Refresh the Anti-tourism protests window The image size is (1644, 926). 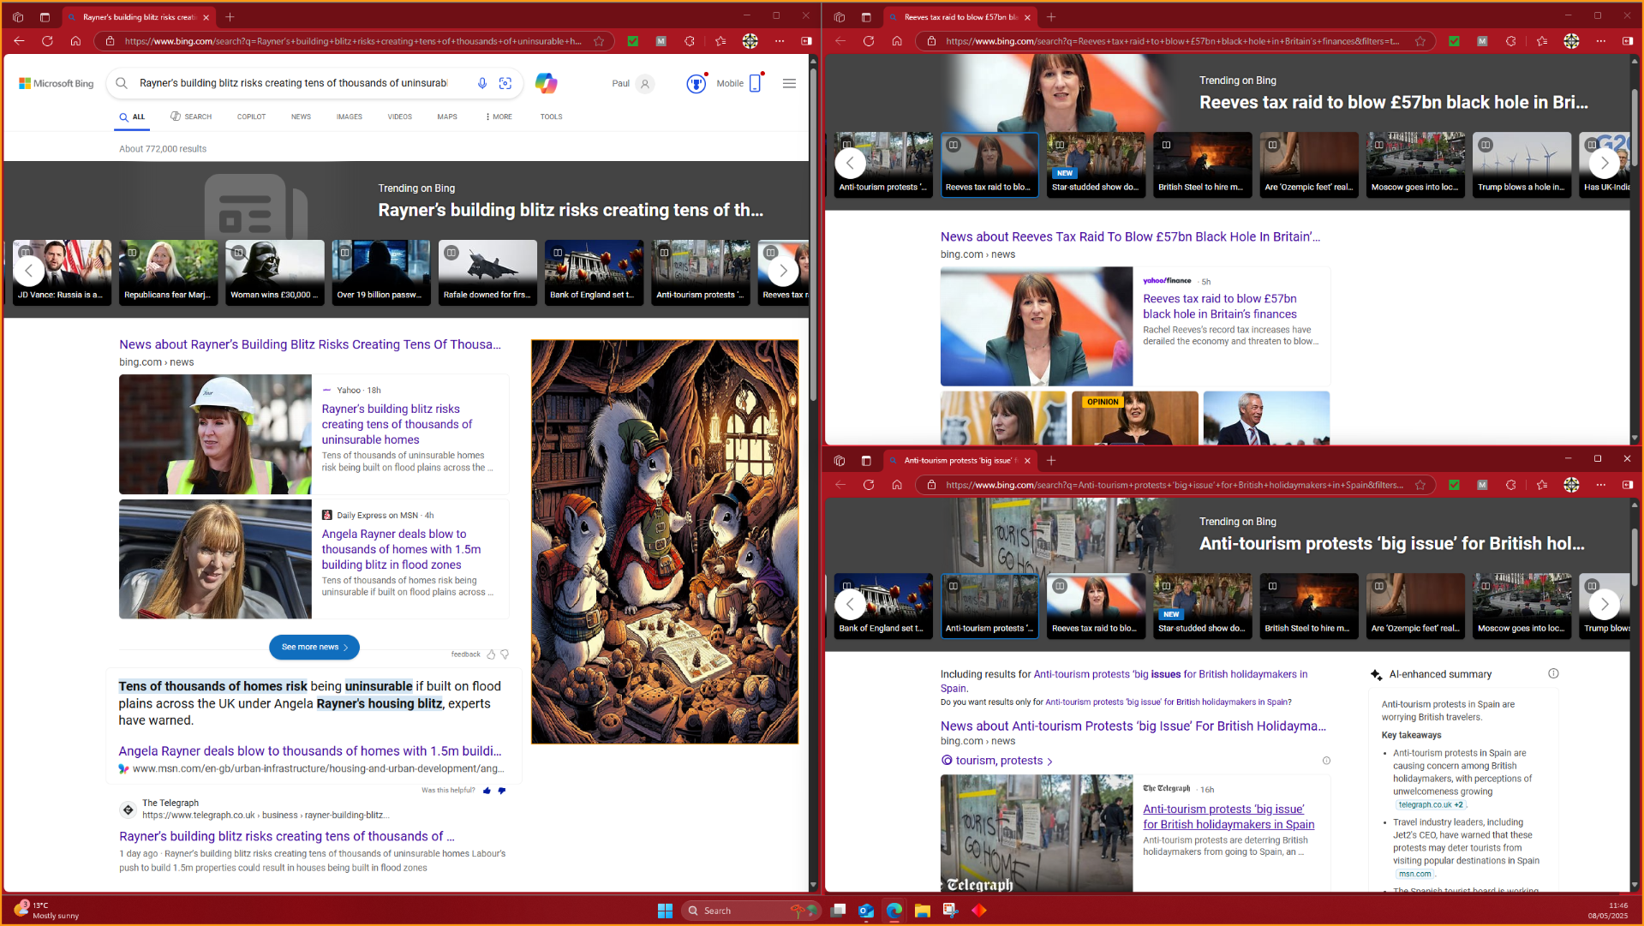click(869, 485)
